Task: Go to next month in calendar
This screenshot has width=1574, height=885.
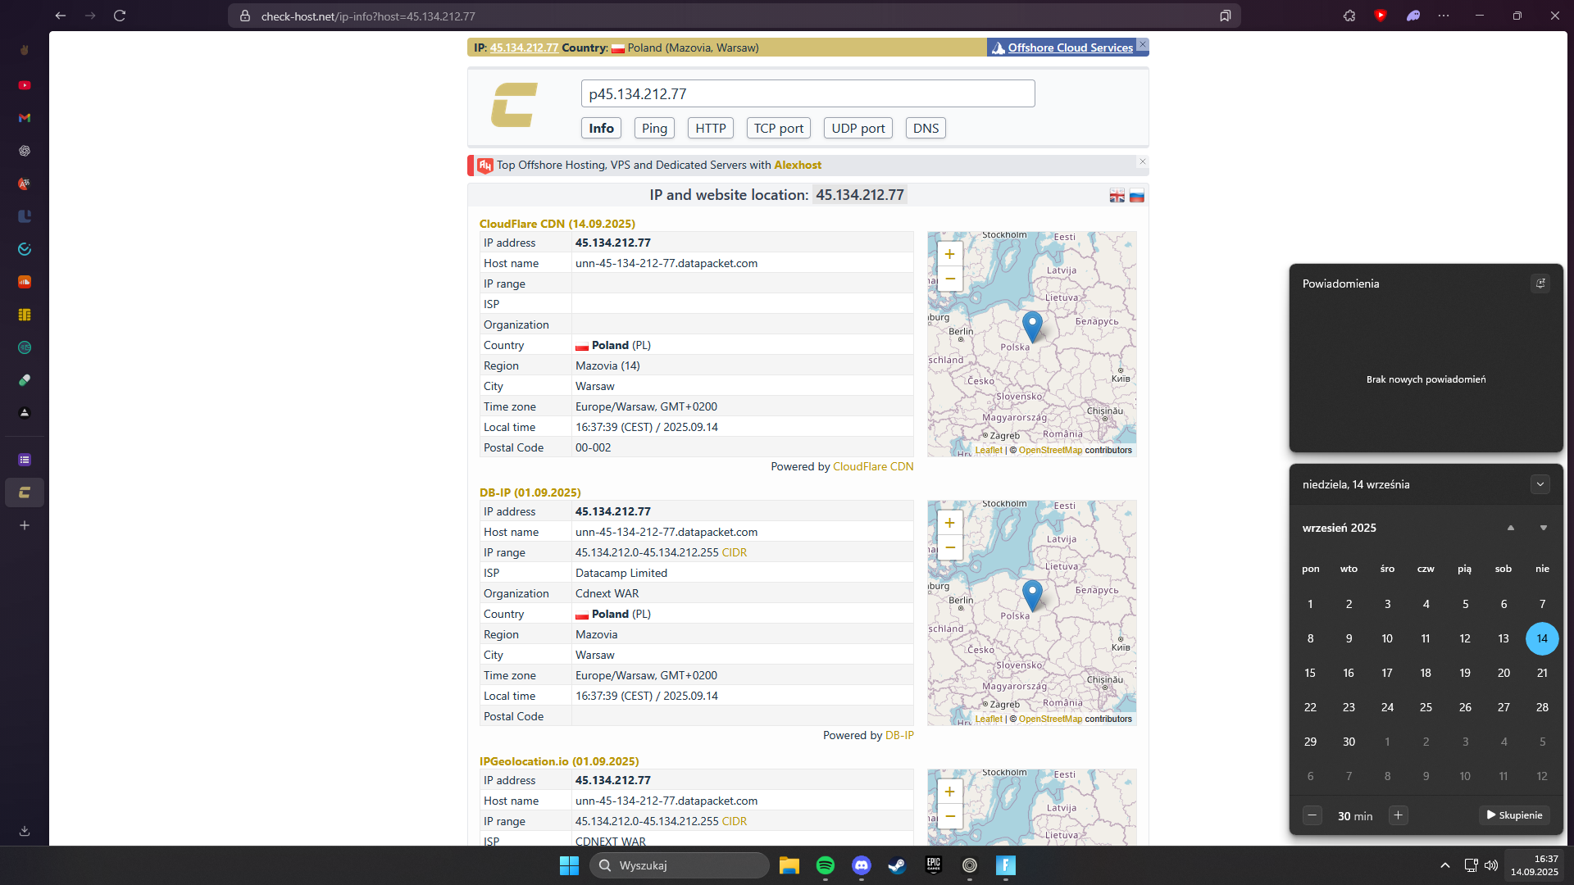Action: pos(1544,528)
